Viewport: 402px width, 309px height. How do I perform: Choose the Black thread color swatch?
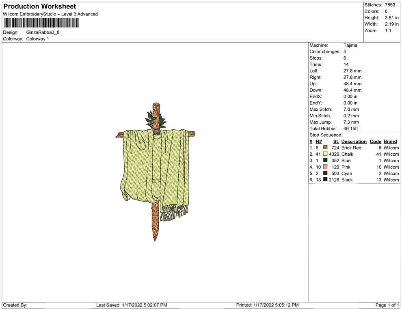coord(325,180)
